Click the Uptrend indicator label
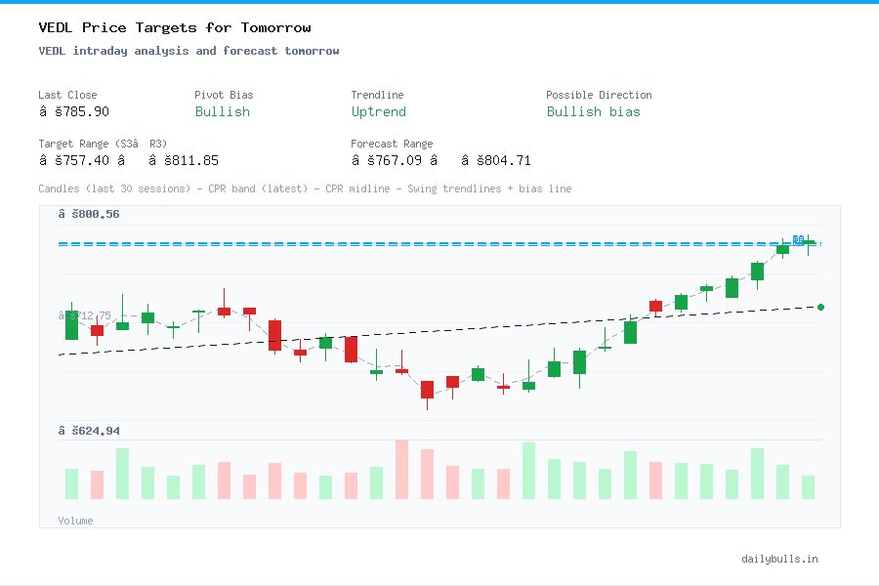The image size is (879, 586). [x=378, y=112]
